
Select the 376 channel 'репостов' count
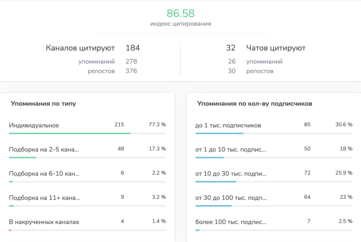pos(131,71)
